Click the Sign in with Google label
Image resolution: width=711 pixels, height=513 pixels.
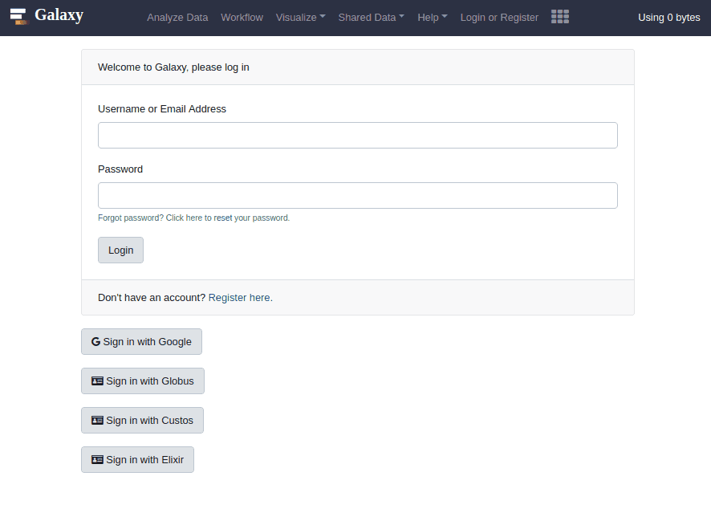148,342
